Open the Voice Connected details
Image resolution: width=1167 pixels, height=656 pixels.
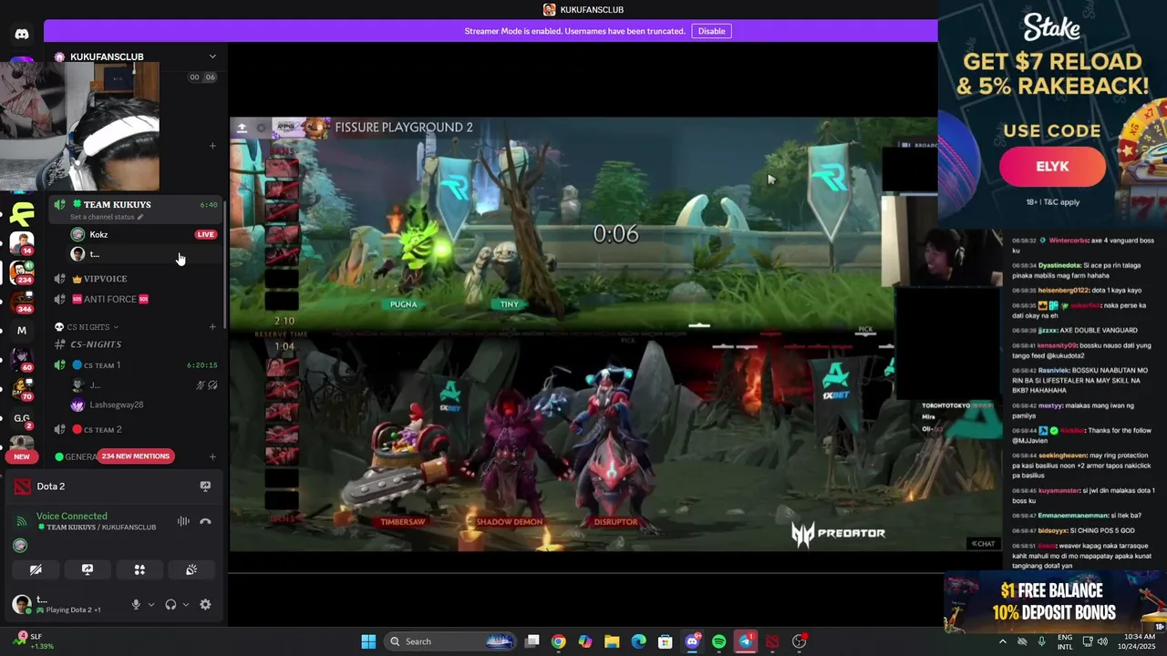[x=72, y=516]
